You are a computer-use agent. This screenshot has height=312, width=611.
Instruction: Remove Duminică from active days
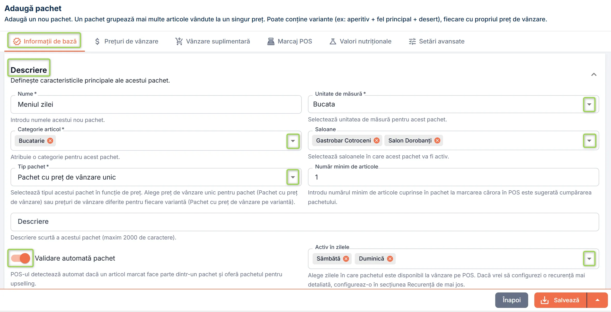[x=390, y=259]
